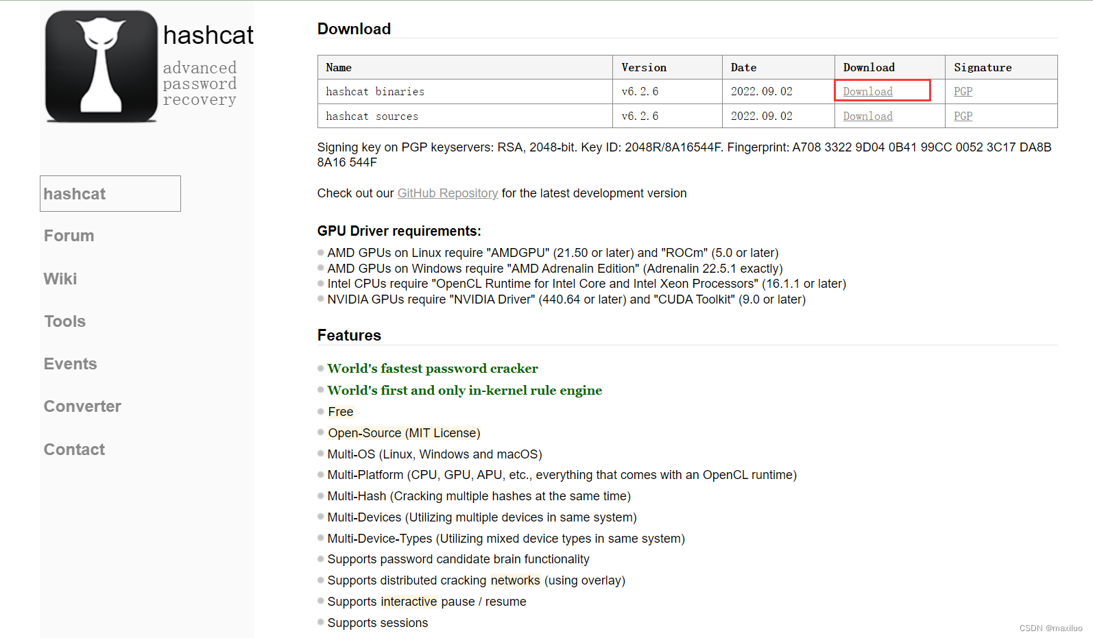Image resolution: width=1093 pixels, height=638 pixels.
Task: Click the NVIDIA GPUs driver requirement
Action: pyautogui.click(x=566, y=299)
